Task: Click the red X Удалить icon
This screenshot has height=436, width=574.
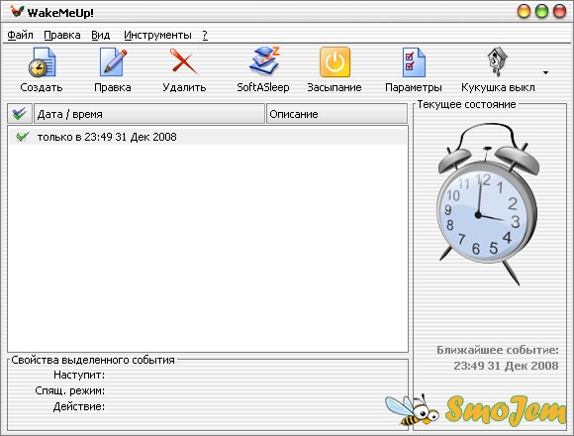Action: tap(184, 62)
